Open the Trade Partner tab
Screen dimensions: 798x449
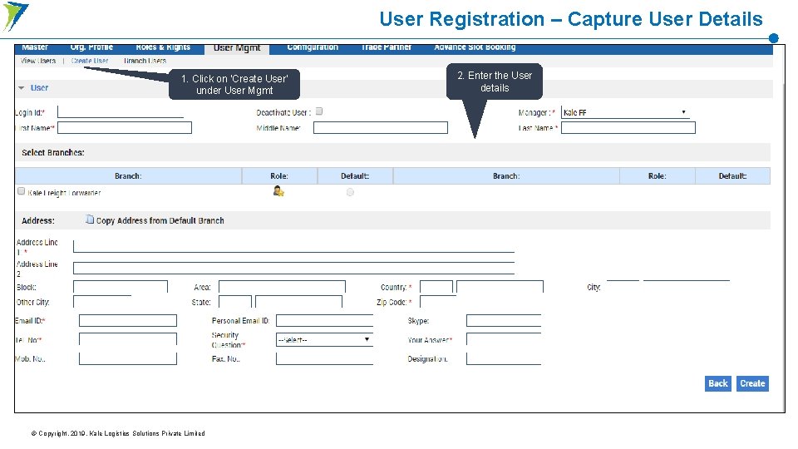pos(387,47)
